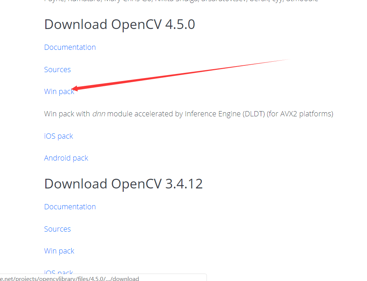Download Sources for OpenCV 3.4.12
The width and height of the screenshot is (367, 281).
click(x=57, y=229)
